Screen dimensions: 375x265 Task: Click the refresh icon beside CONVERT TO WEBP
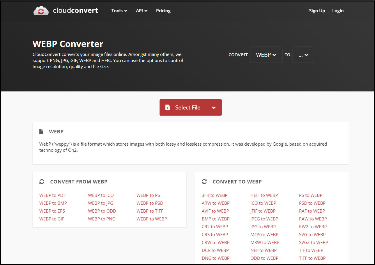point(204,182)
